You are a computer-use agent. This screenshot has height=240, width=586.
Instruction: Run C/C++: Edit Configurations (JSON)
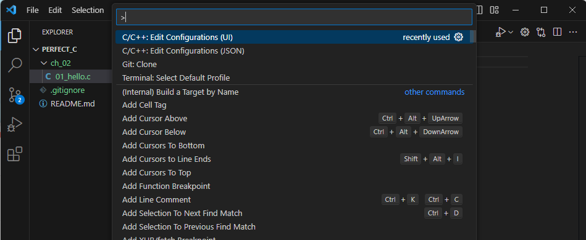pyautogui.click(x=294, y=50)
